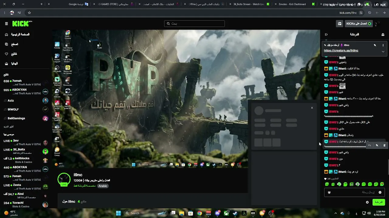Viewport: 389px width, 218px height.
Task: Open Zesta live channel in sidebar
Action: tap(26, 187)
